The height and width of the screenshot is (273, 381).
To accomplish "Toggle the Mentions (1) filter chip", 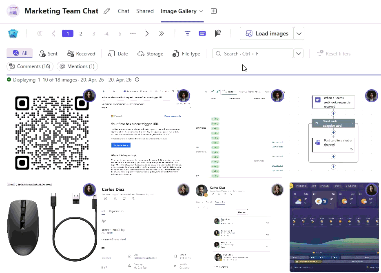I will pos(77,66).
